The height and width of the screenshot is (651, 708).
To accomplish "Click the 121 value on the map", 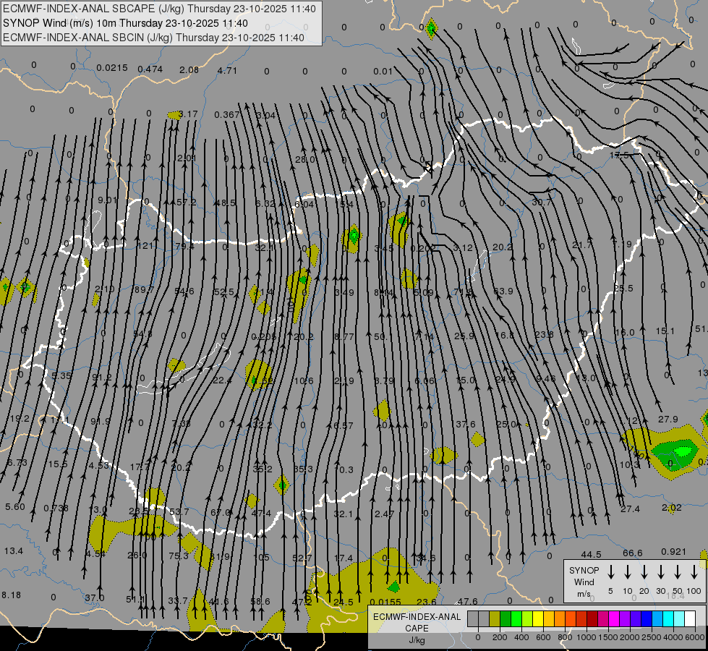I will 146,246.
